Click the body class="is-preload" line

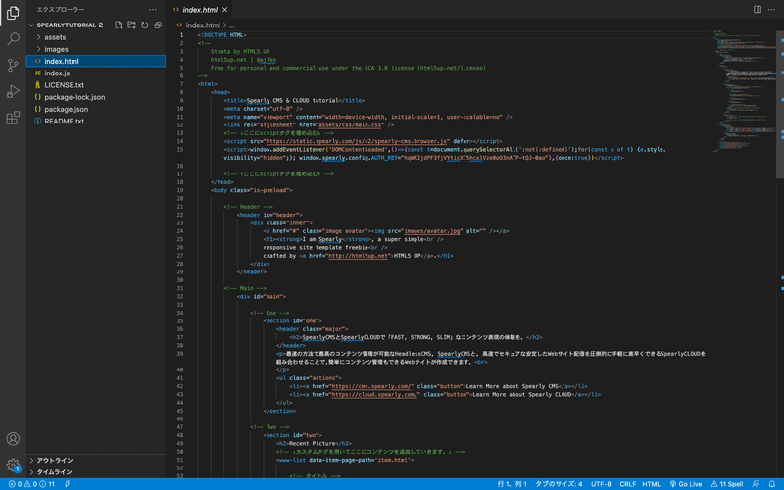click(x=252, y=190)
